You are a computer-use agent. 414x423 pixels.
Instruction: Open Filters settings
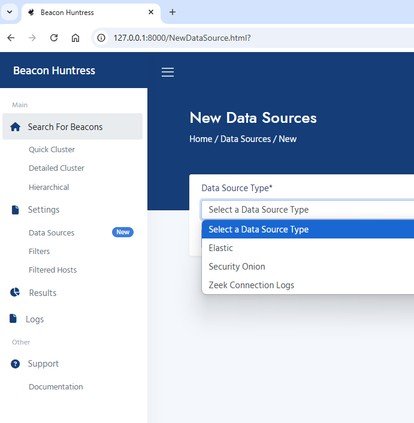tap(40, 252)
